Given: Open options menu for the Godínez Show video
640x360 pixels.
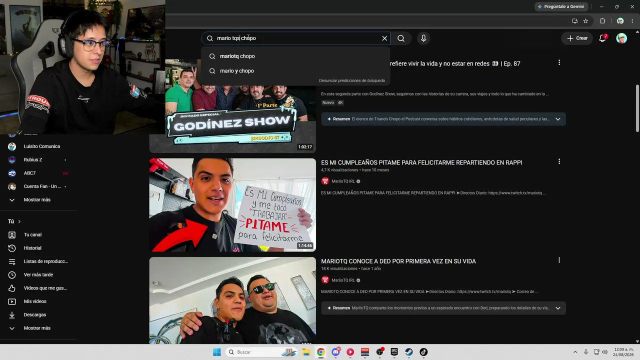Looking at the screenshot, I should pos(559,62).
